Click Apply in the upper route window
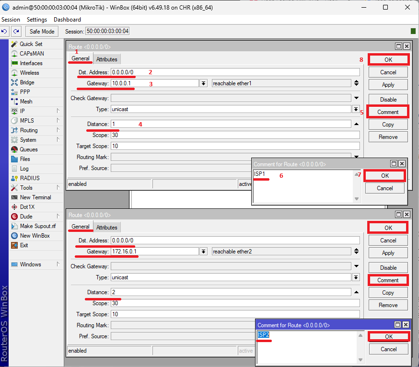419x367 pixels. point(388,85)
